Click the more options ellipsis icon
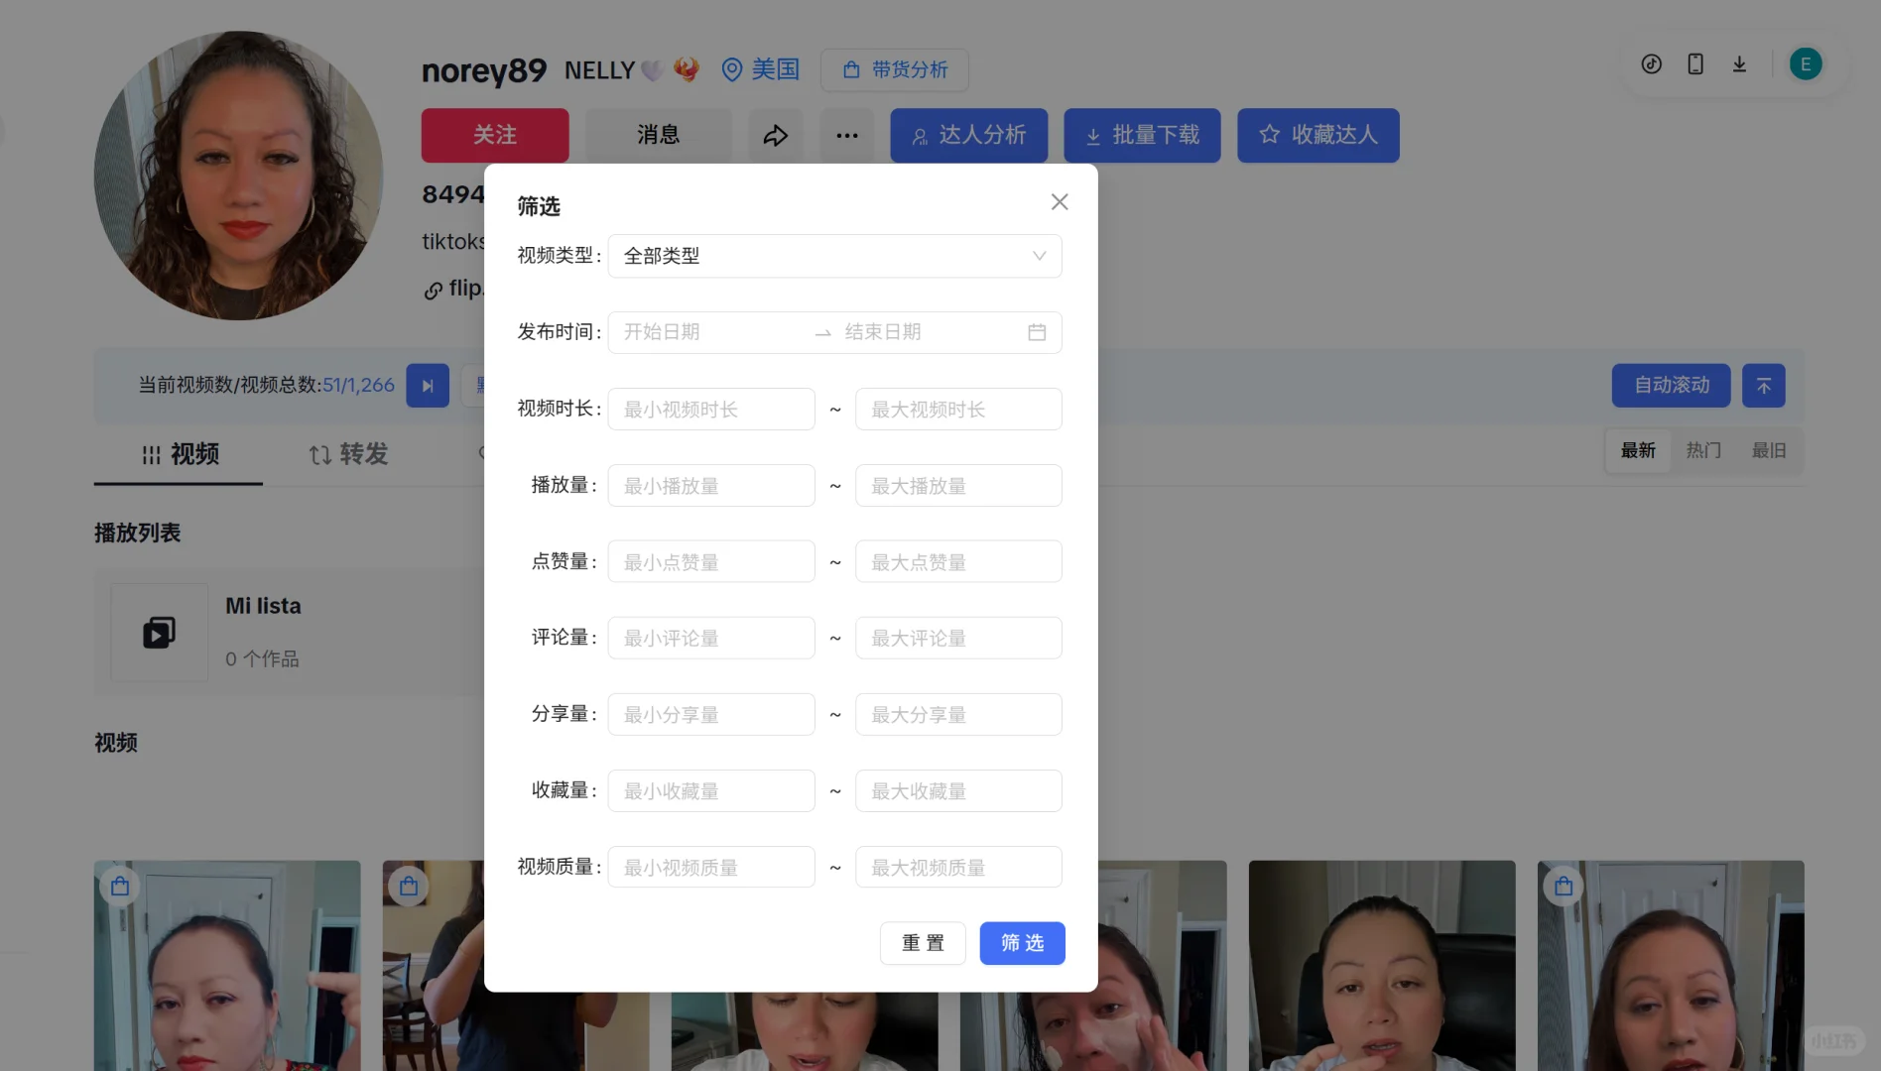The width and height of the screenshot is (1881, 1071). 846,135
